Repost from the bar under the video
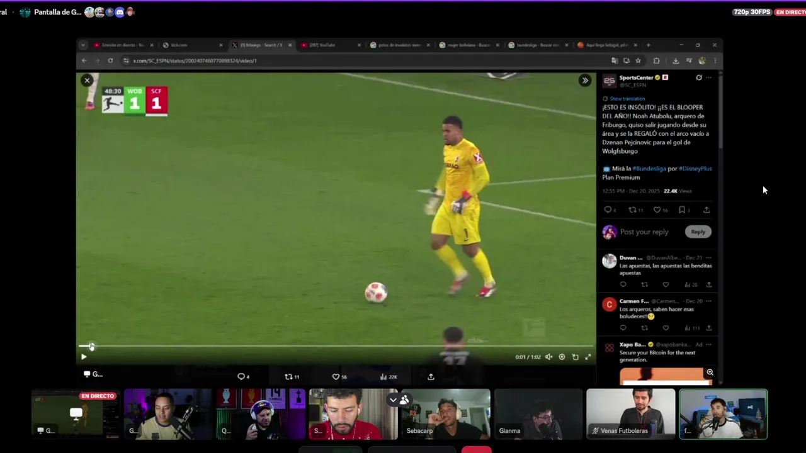This screenshot has height=453, width=806. 292,376
